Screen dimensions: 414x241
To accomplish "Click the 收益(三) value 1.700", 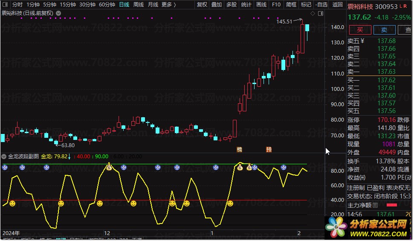I will [388, 177].
